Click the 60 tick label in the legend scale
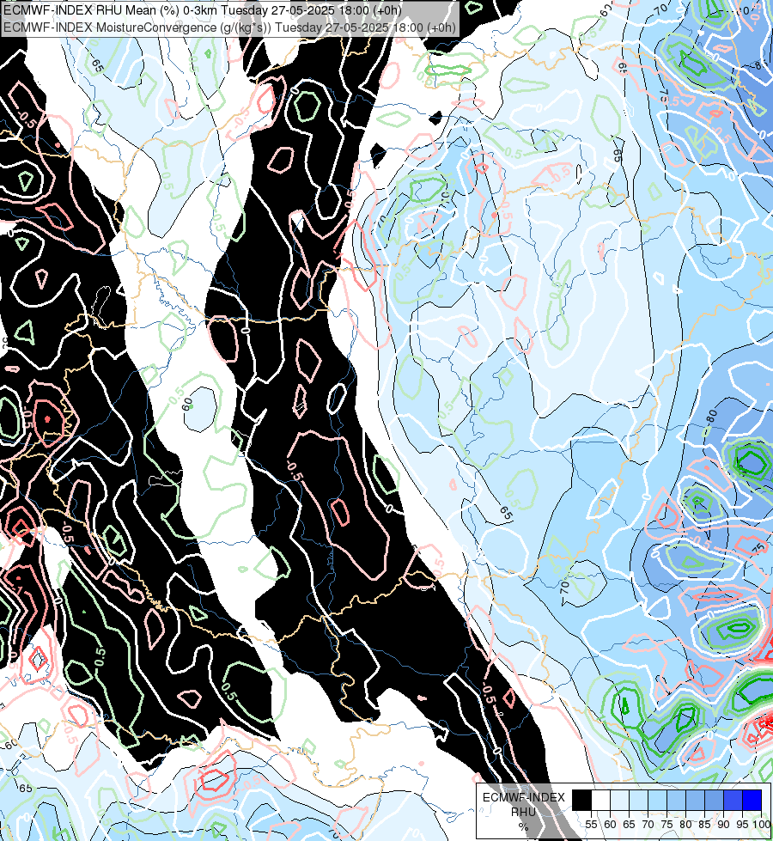This screenshot has height=841, width=773. [611, 825]
